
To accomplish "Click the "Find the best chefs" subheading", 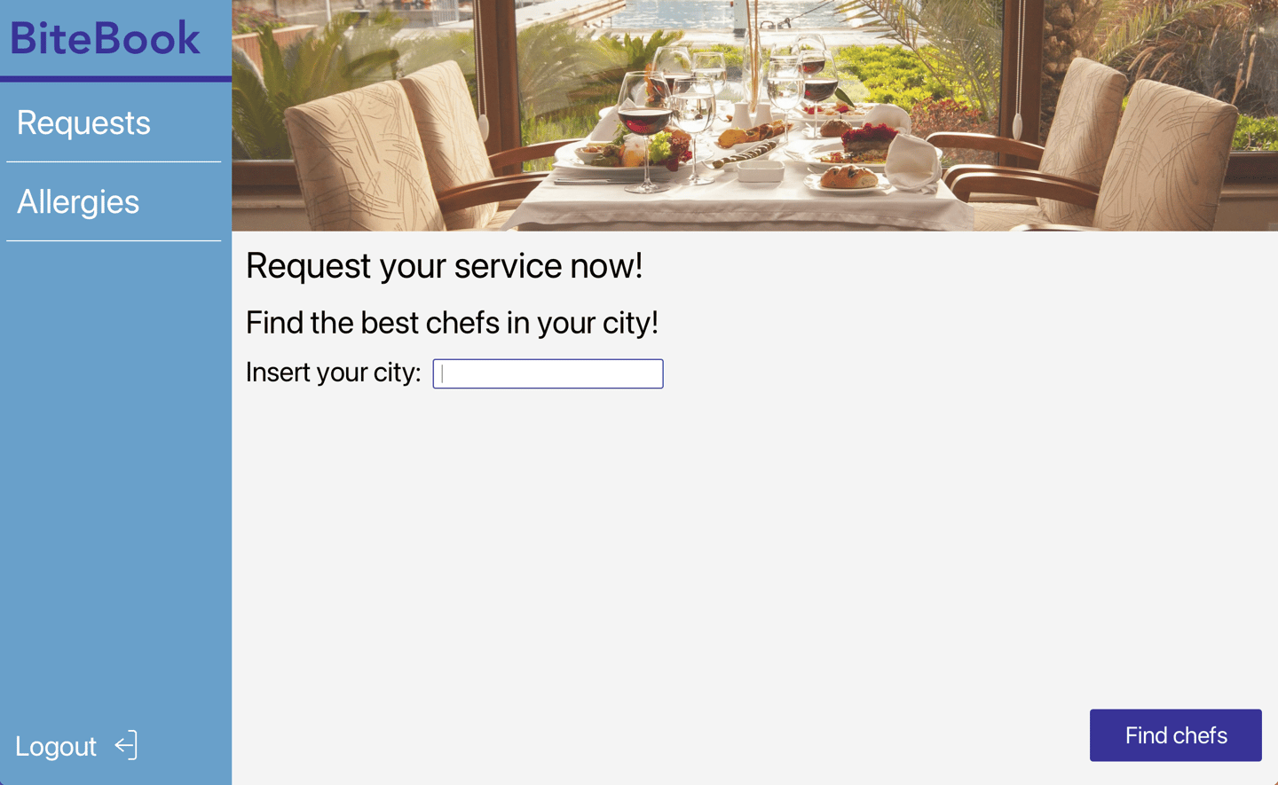I will (x=452, y=323).
